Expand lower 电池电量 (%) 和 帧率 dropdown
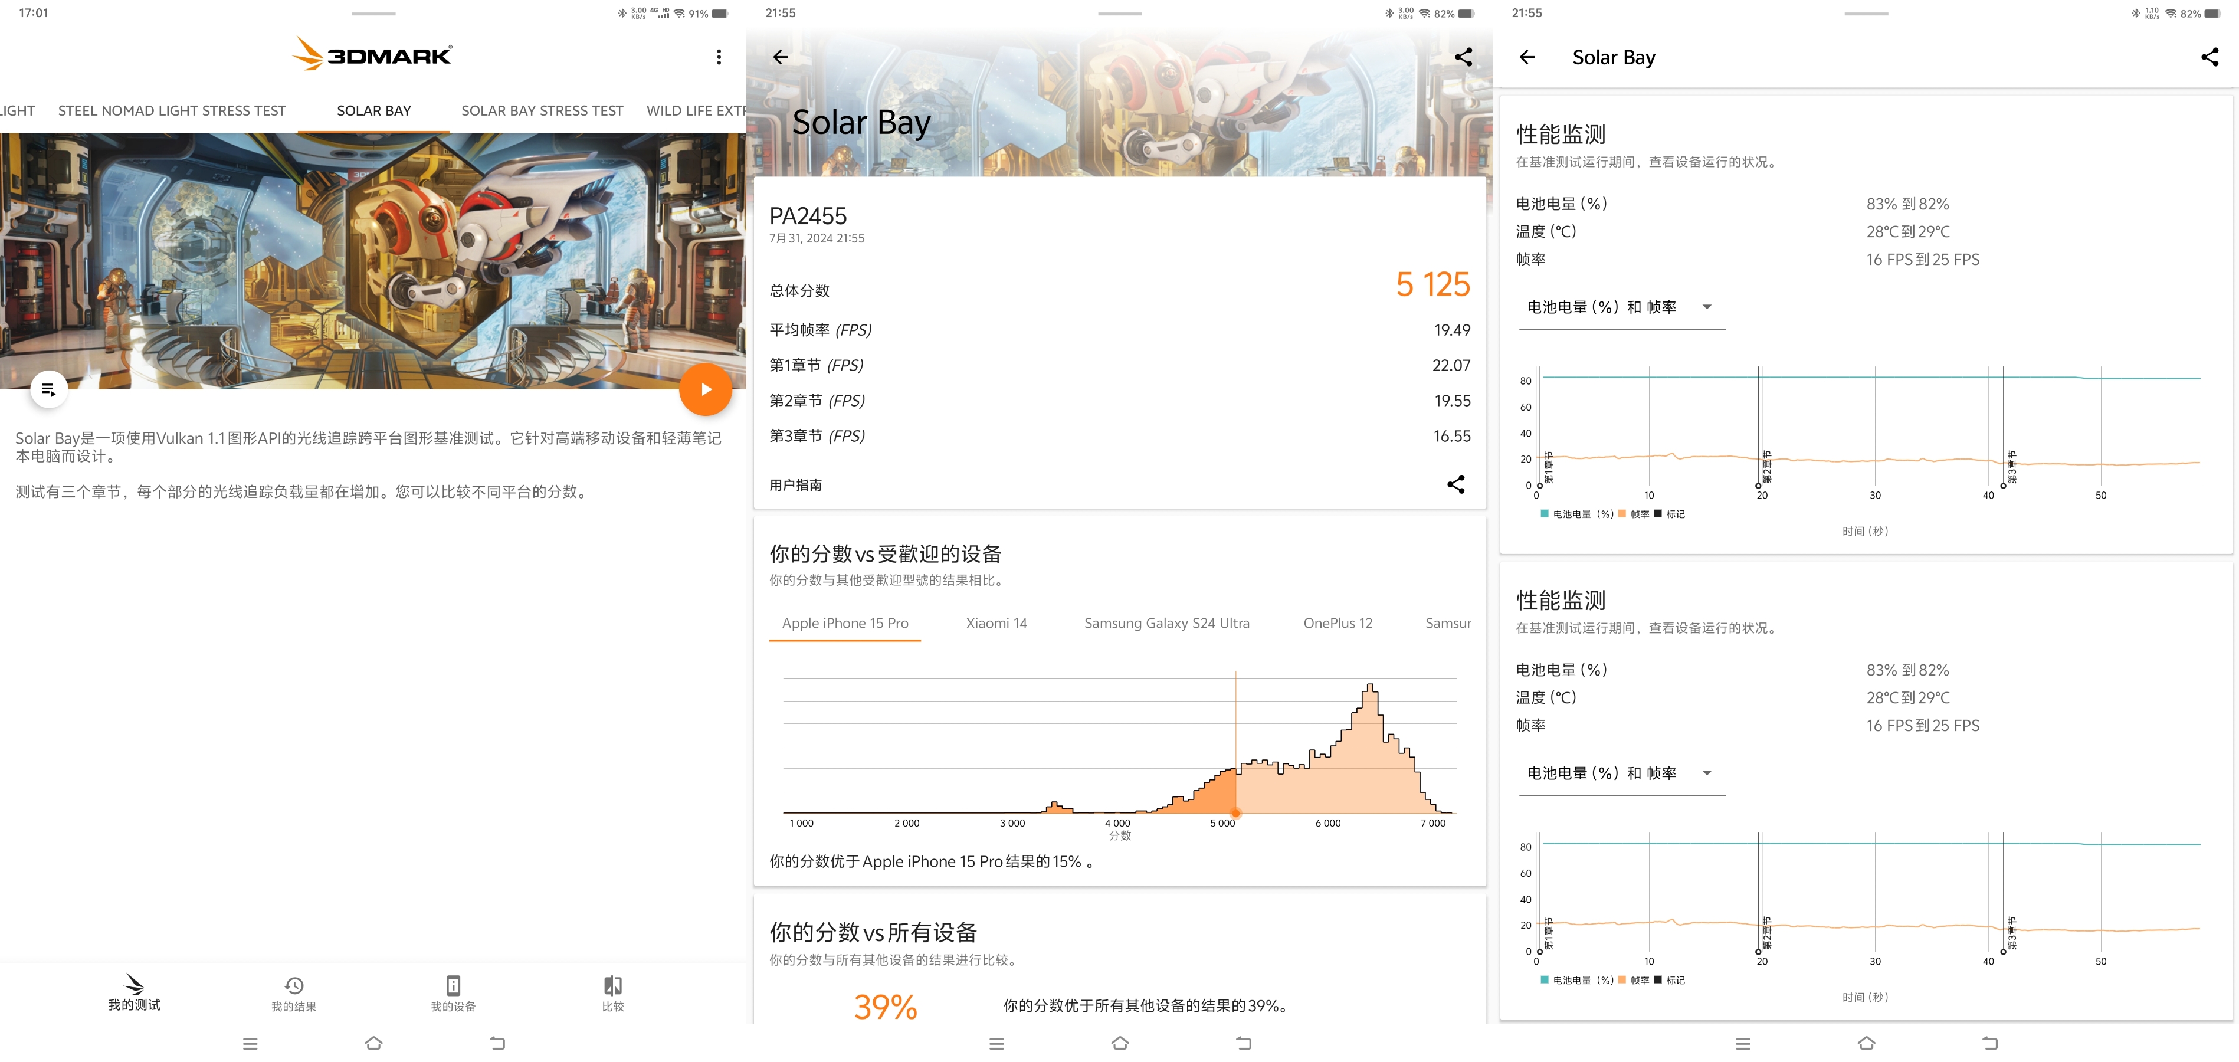 [1622, 773]
